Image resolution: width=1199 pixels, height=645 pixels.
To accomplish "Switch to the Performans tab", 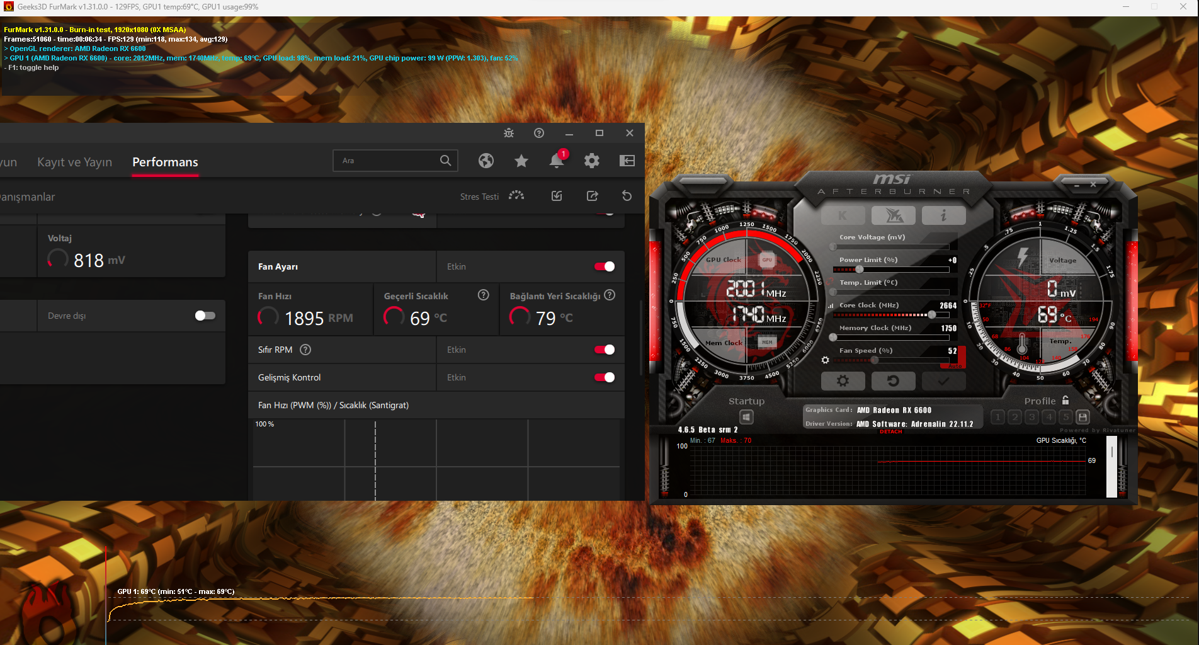I will (x=165, y=162).
